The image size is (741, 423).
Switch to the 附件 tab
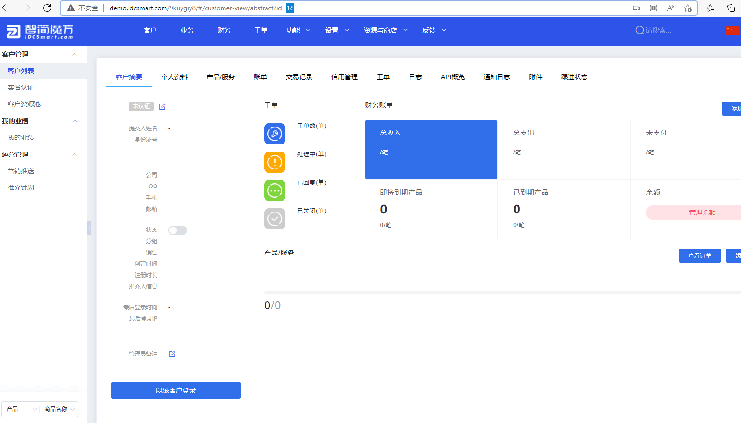535,77
